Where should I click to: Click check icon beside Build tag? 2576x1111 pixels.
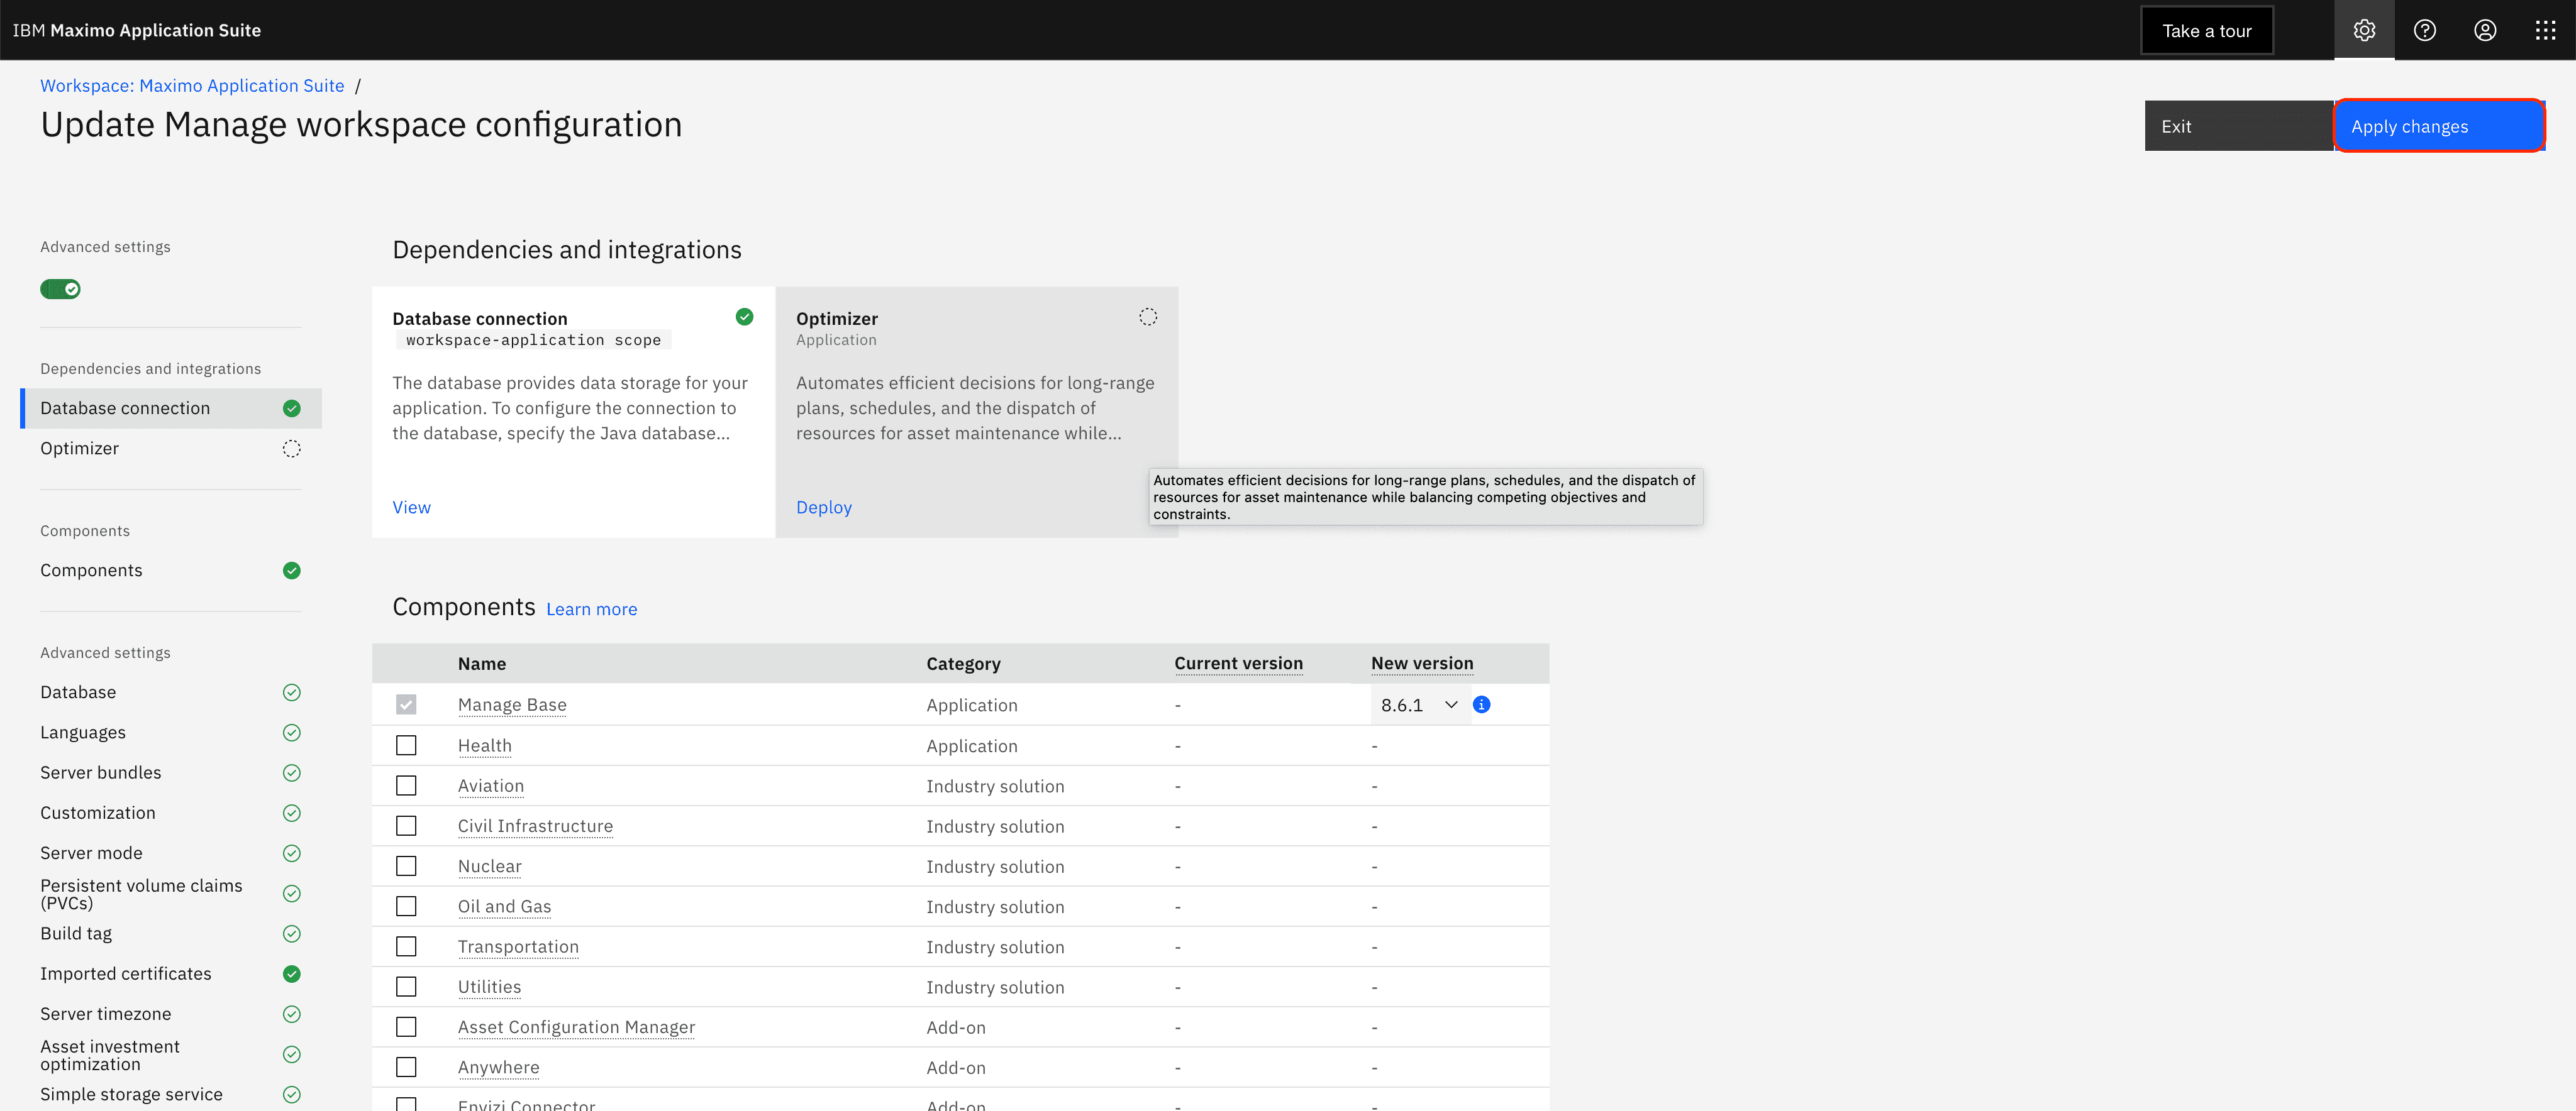291,933
